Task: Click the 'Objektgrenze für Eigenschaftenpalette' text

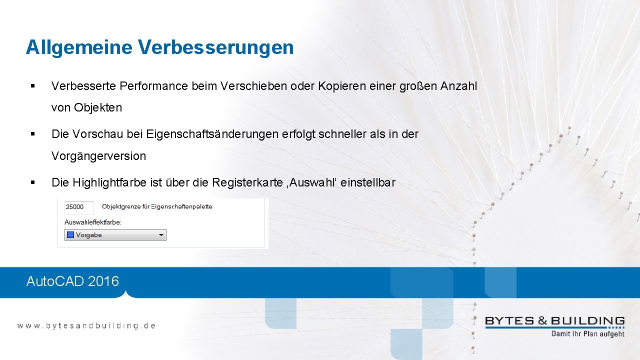Action: coord(157,206)
